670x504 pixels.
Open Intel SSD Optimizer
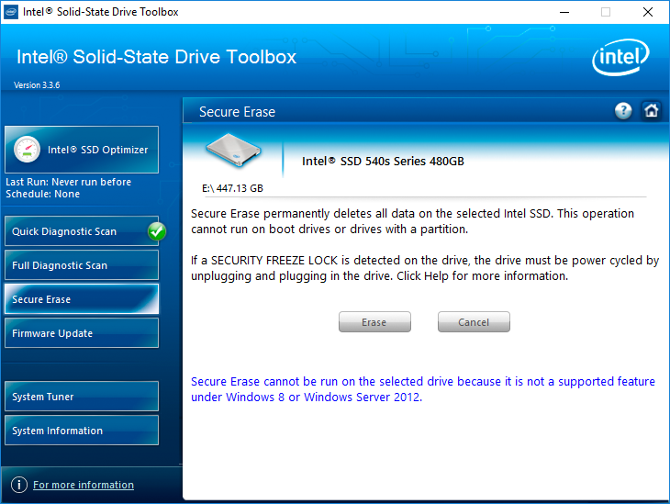(82, 150)
